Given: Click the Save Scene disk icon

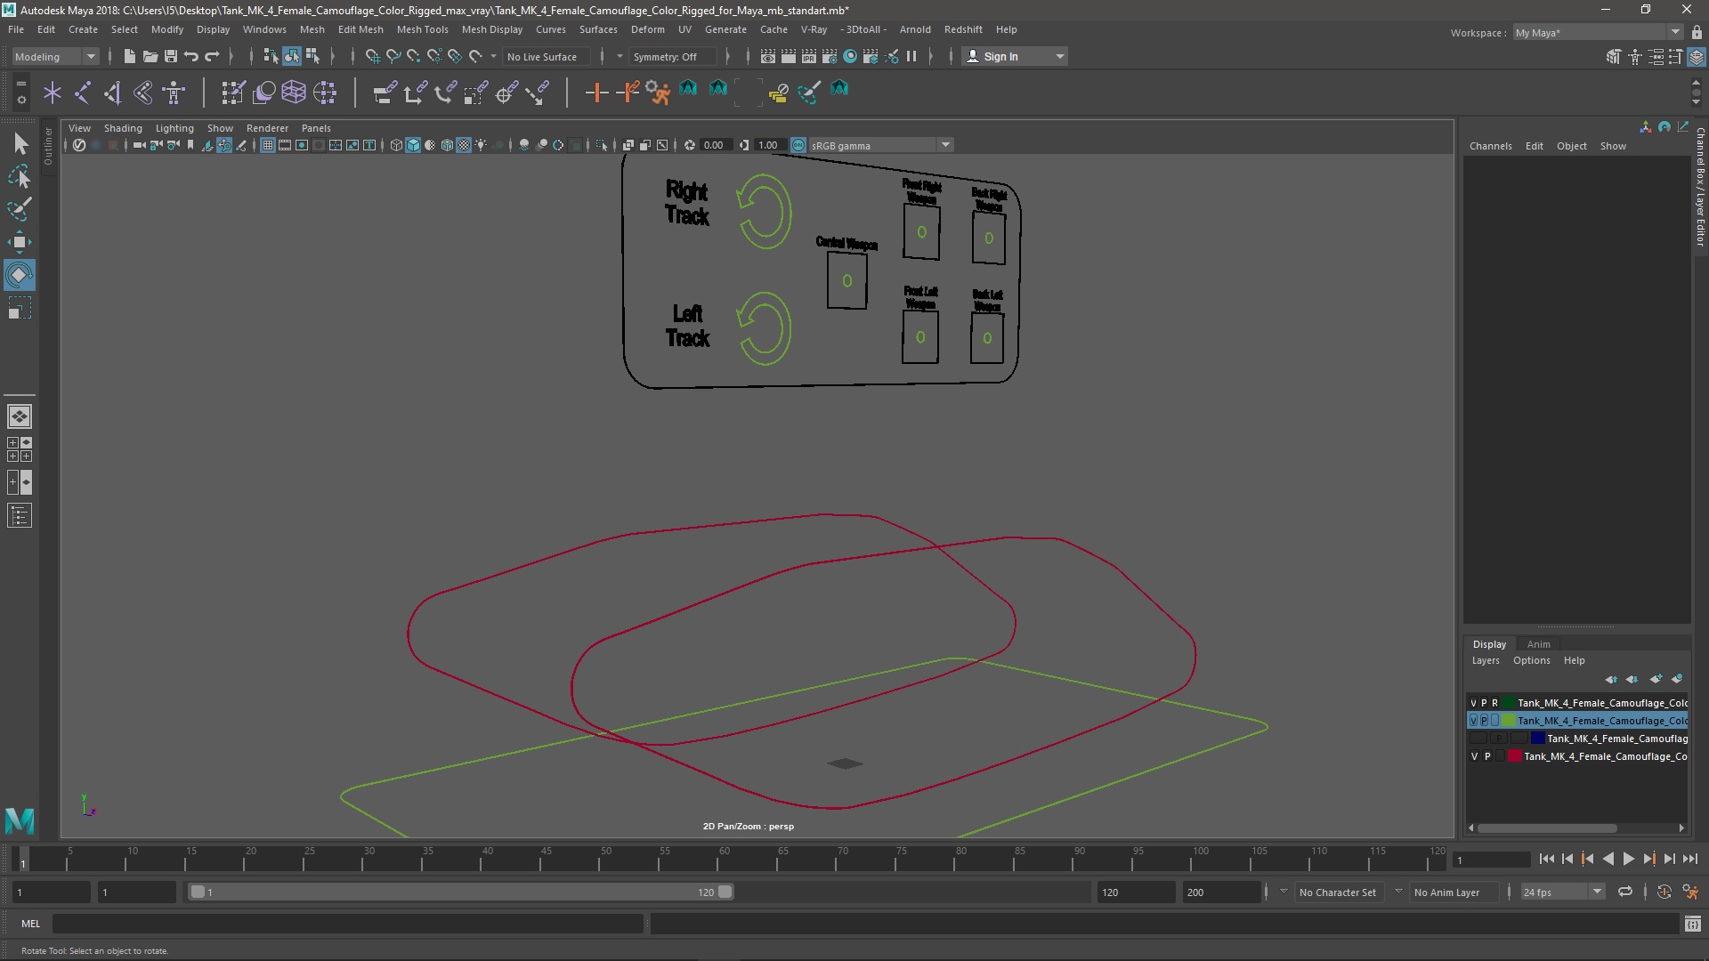Looking at the screenshot, I should (x=170, y=56).
